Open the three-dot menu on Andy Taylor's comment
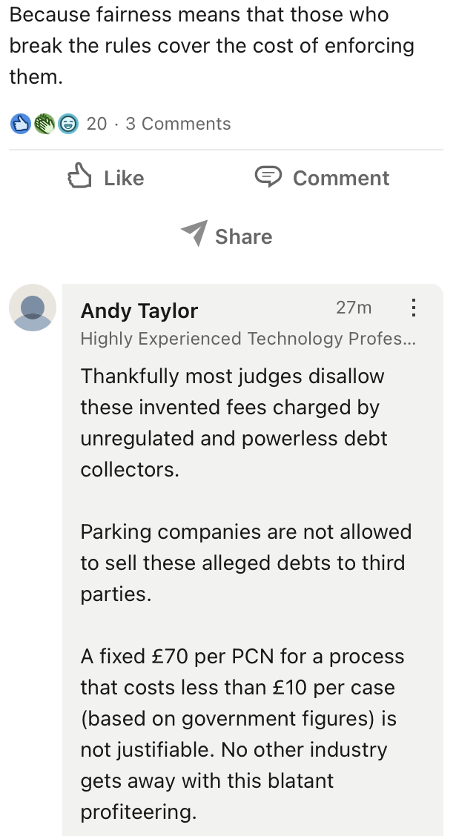Viewport: 456px width, 836px height. [414, 308]
